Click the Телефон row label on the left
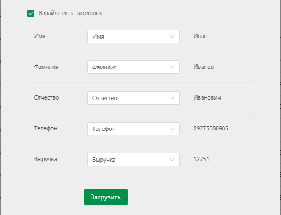Screen dimensions: 281x215 (x=45, y=128)
